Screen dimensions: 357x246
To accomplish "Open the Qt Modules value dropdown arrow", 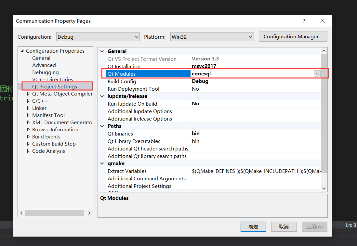I will 317,74.
